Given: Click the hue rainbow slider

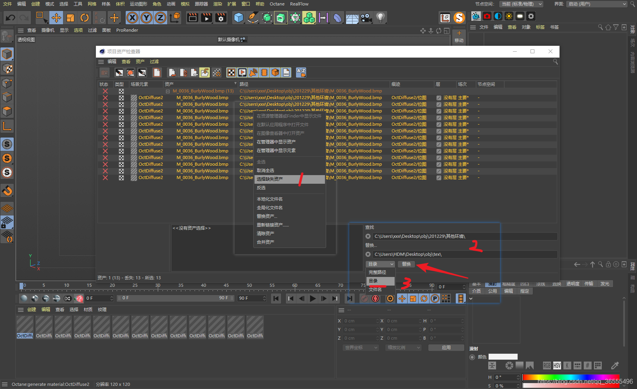Looking at the screenshot, I should point(571,377).
